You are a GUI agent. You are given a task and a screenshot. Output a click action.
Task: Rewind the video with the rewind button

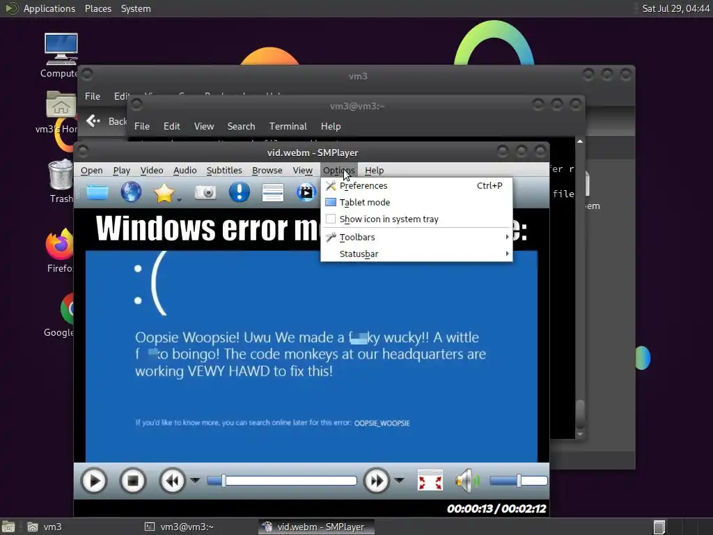click(173, 481)
